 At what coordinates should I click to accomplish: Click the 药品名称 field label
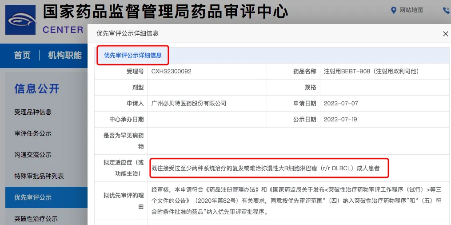point(305,71)
